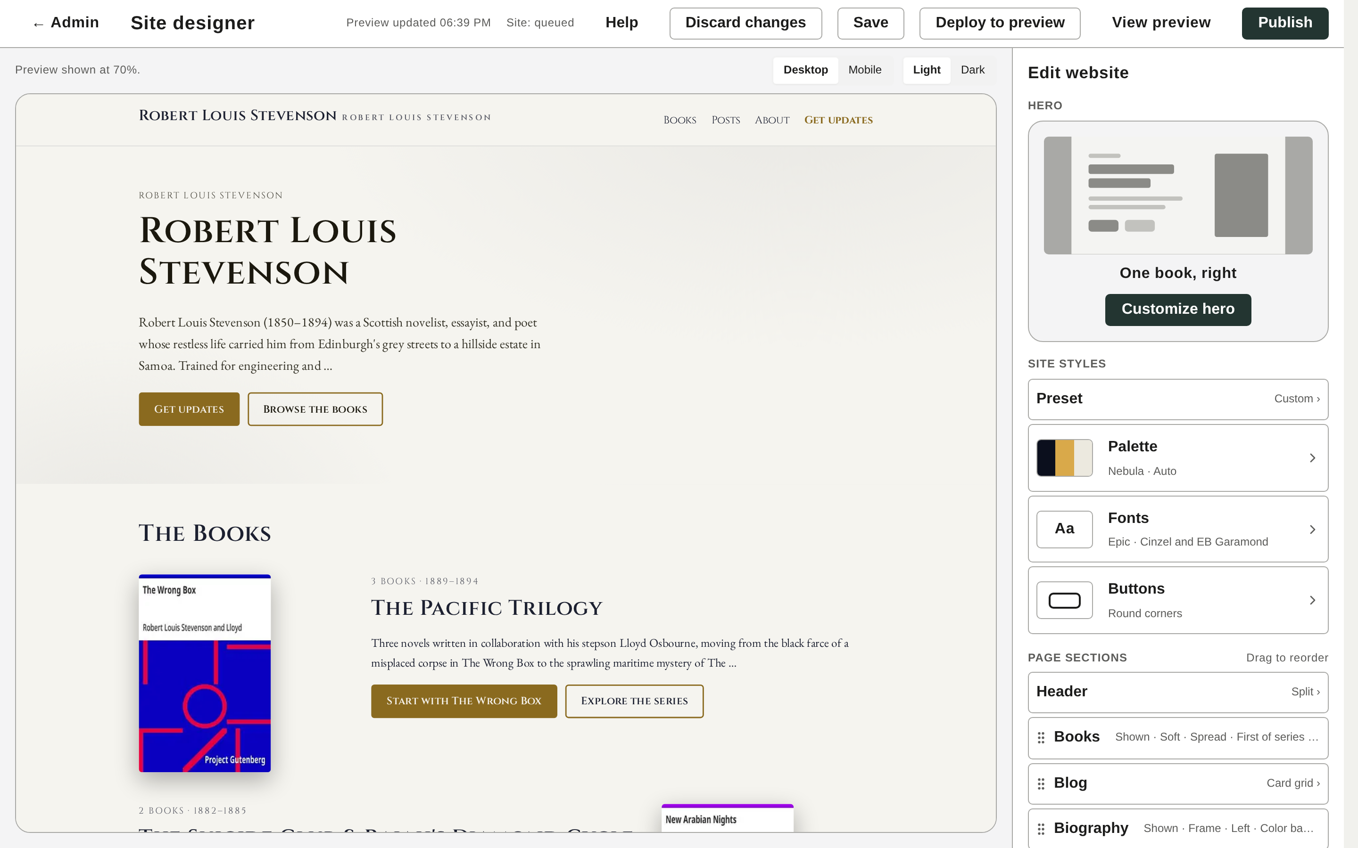Switch preview to Desktop mode
Screen dimensions: 1358x848
[805, 70]
